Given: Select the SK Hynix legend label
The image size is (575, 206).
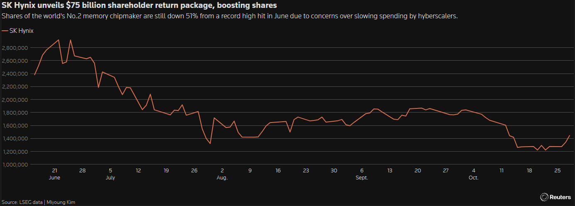Looking at the screenshot, I should 21,31.
